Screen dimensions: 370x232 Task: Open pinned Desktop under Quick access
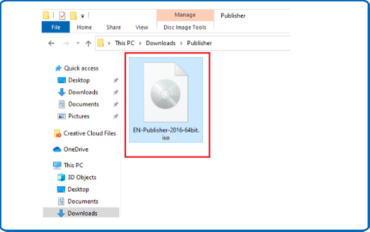point(79,80)
